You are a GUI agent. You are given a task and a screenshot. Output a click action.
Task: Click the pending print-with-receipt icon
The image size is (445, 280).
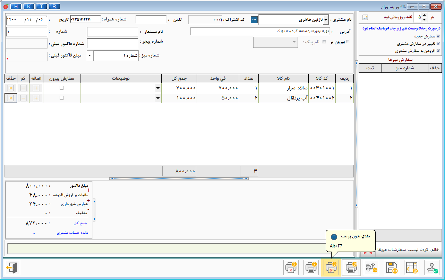click(x=311, y=268)
